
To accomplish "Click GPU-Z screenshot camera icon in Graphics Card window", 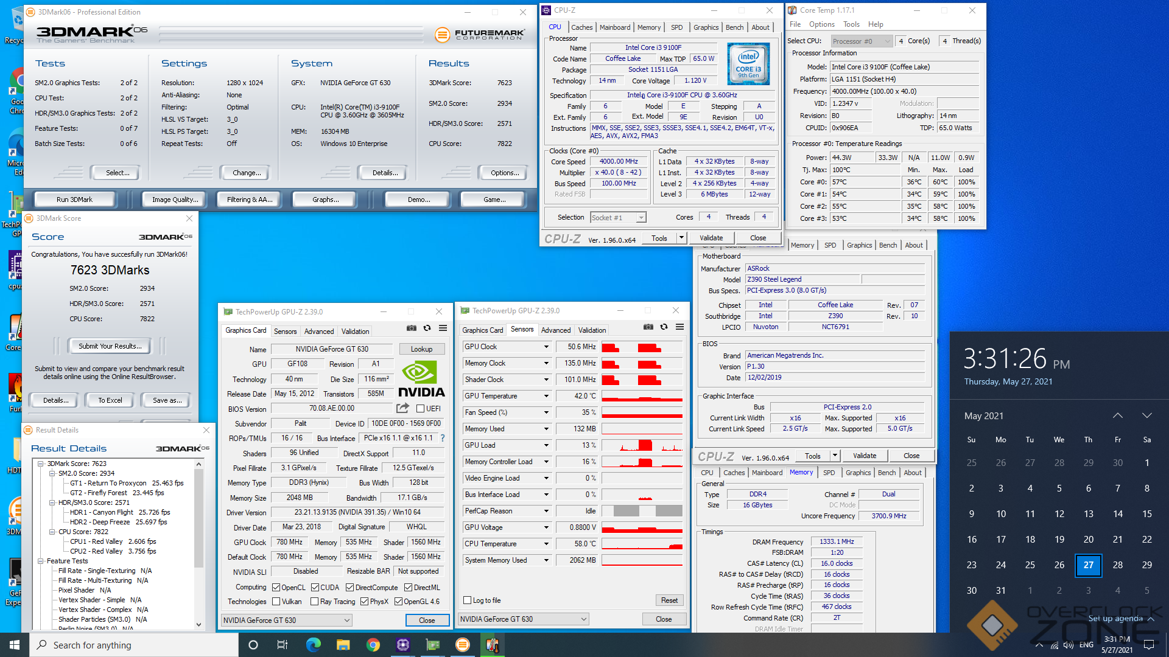I will (412, 328).
